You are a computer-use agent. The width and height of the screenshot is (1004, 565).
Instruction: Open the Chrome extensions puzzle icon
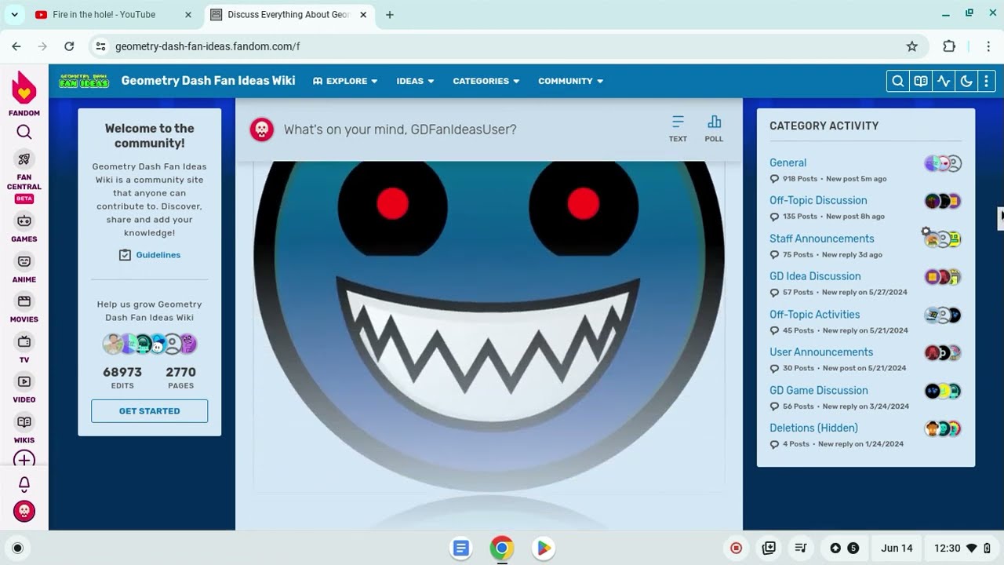(x=949, y=46)
